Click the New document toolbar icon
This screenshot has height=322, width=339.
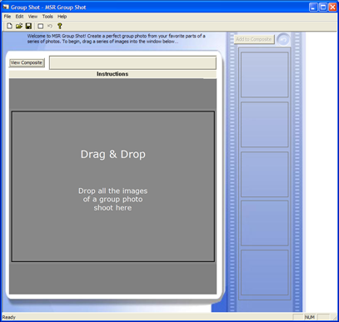point(9,26)
